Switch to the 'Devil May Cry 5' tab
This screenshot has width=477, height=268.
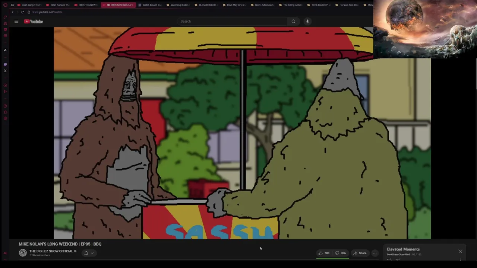[234, 5]
